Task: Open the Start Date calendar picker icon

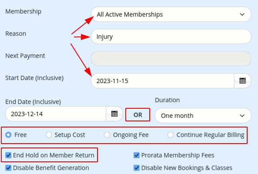Action: click(x=242, y=81)
